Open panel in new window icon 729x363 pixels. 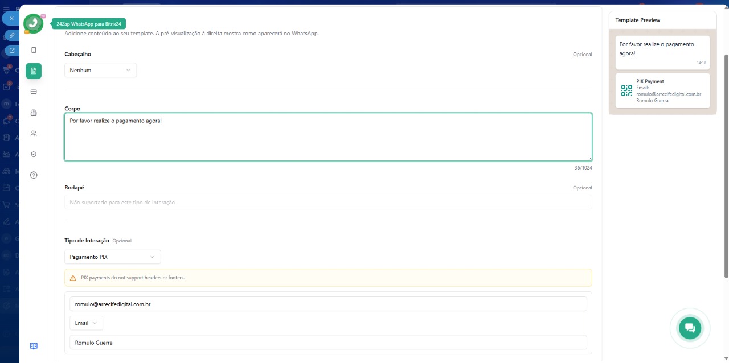pyautogui.click(x=11, y=51)
